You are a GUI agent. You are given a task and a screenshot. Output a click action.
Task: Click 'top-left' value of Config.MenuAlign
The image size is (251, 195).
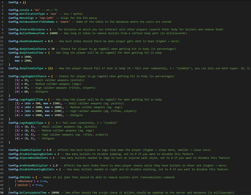coord(47,18)
